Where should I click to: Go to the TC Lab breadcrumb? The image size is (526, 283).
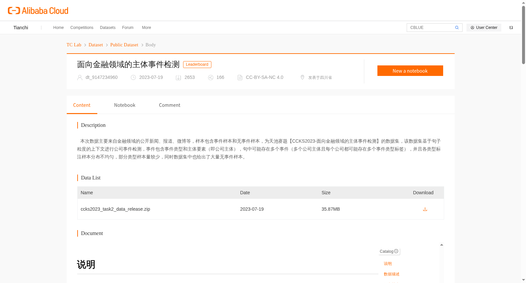(x=74, y=45)
